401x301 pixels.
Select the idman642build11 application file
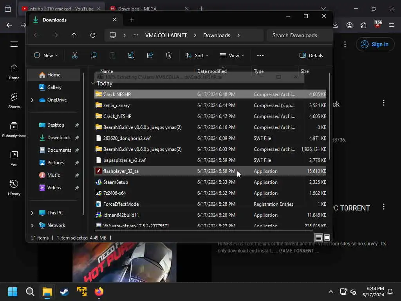[x=210, y=215]
